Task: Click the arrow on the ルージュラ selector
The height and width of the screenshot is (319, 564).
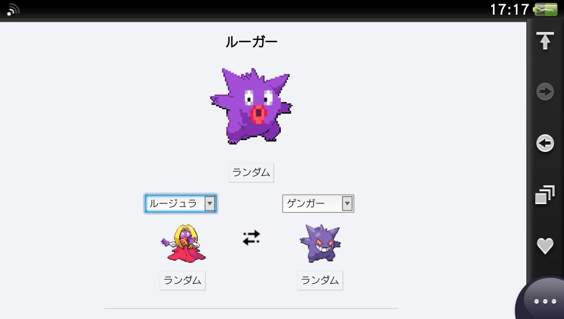Action: coord(210,203)
